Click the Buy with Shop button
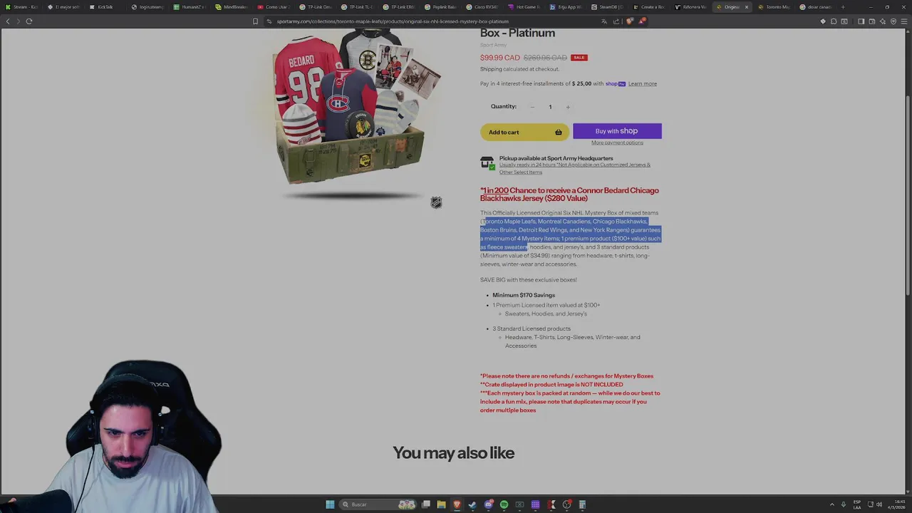912x513 pixels. pyautogui.click(x=617, y=131)
